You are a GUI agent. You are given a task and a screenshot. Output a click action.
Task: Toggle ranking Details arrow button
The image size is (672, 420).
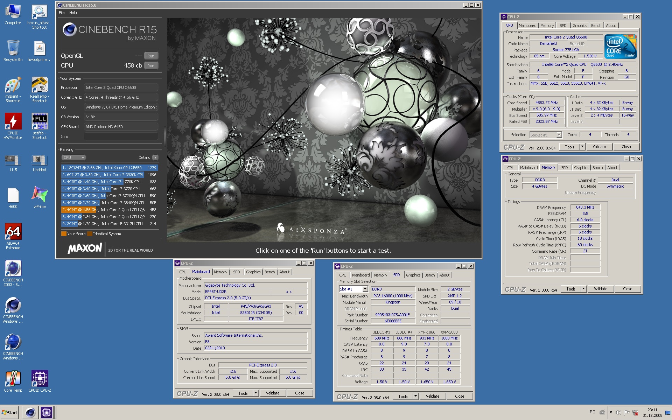[155, 157]
